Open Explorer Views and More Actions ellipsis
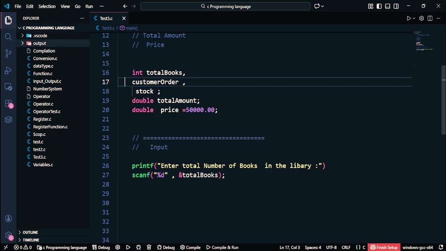 click(82, 18)
